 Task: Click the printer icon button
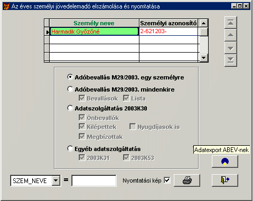tap(187, 180)
